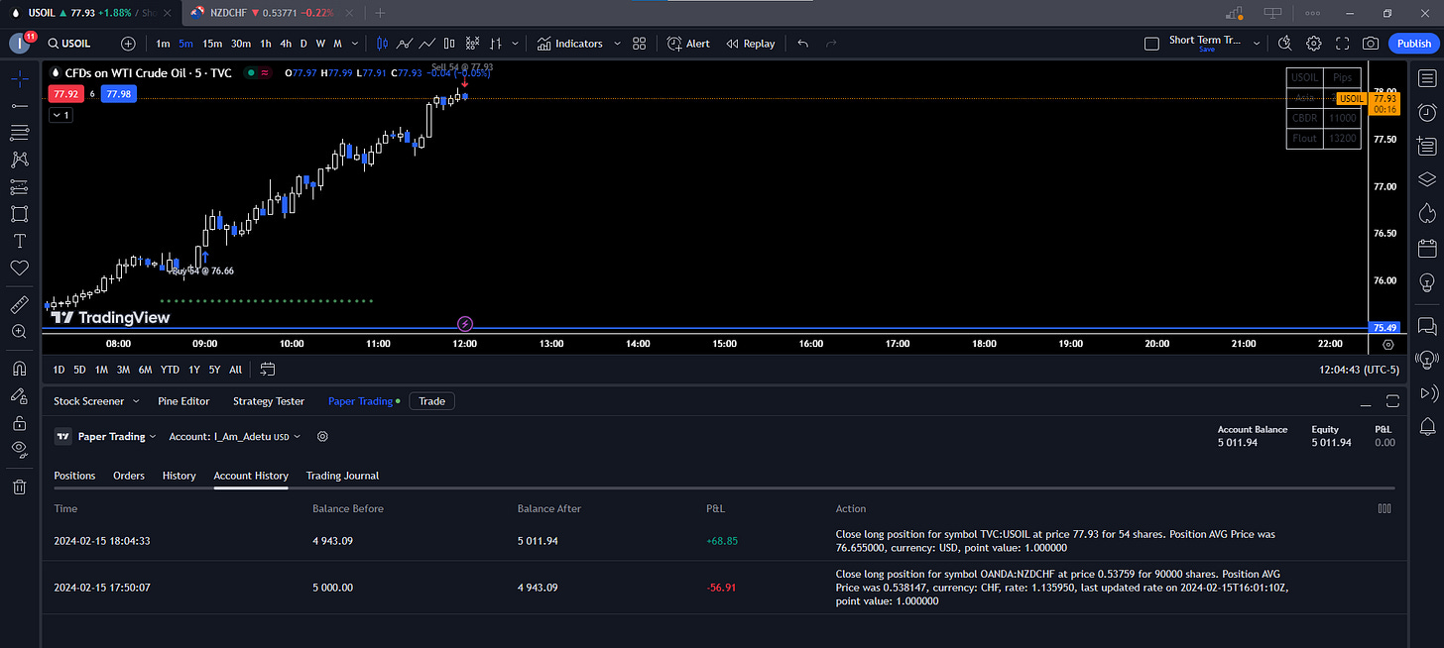Screen dimensions: 1444x648
Task: Take a chart snapshot with camera icon
Action: click(x=1371, y=44)
